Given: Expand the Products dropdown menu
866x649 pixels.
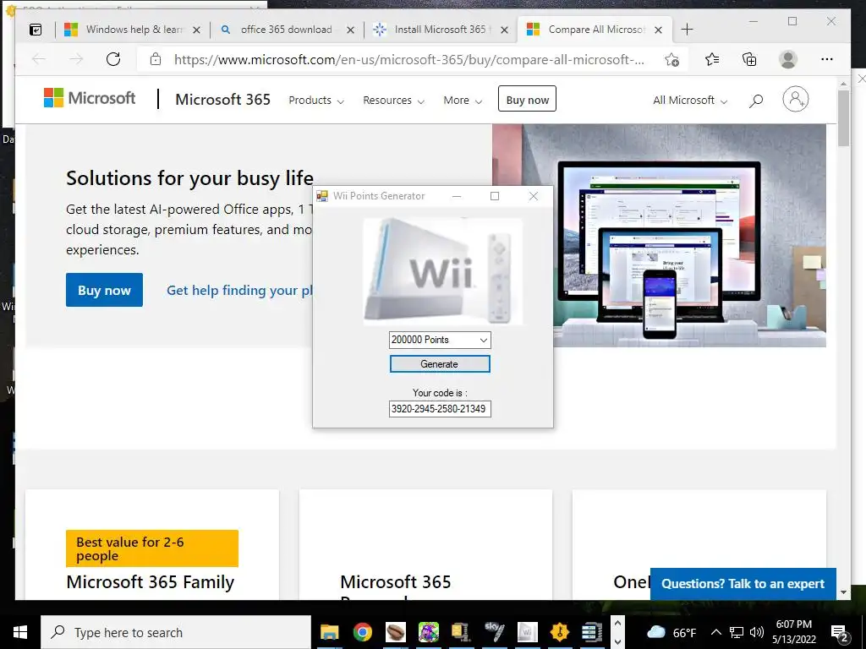Looking at the screenshot, I should pos(316,101).
